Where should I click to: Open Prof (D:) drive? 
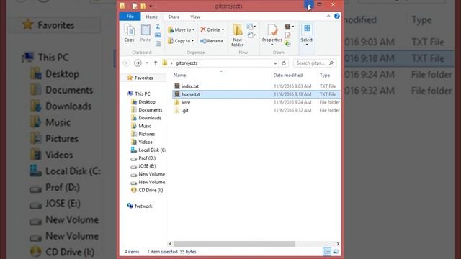147,158
